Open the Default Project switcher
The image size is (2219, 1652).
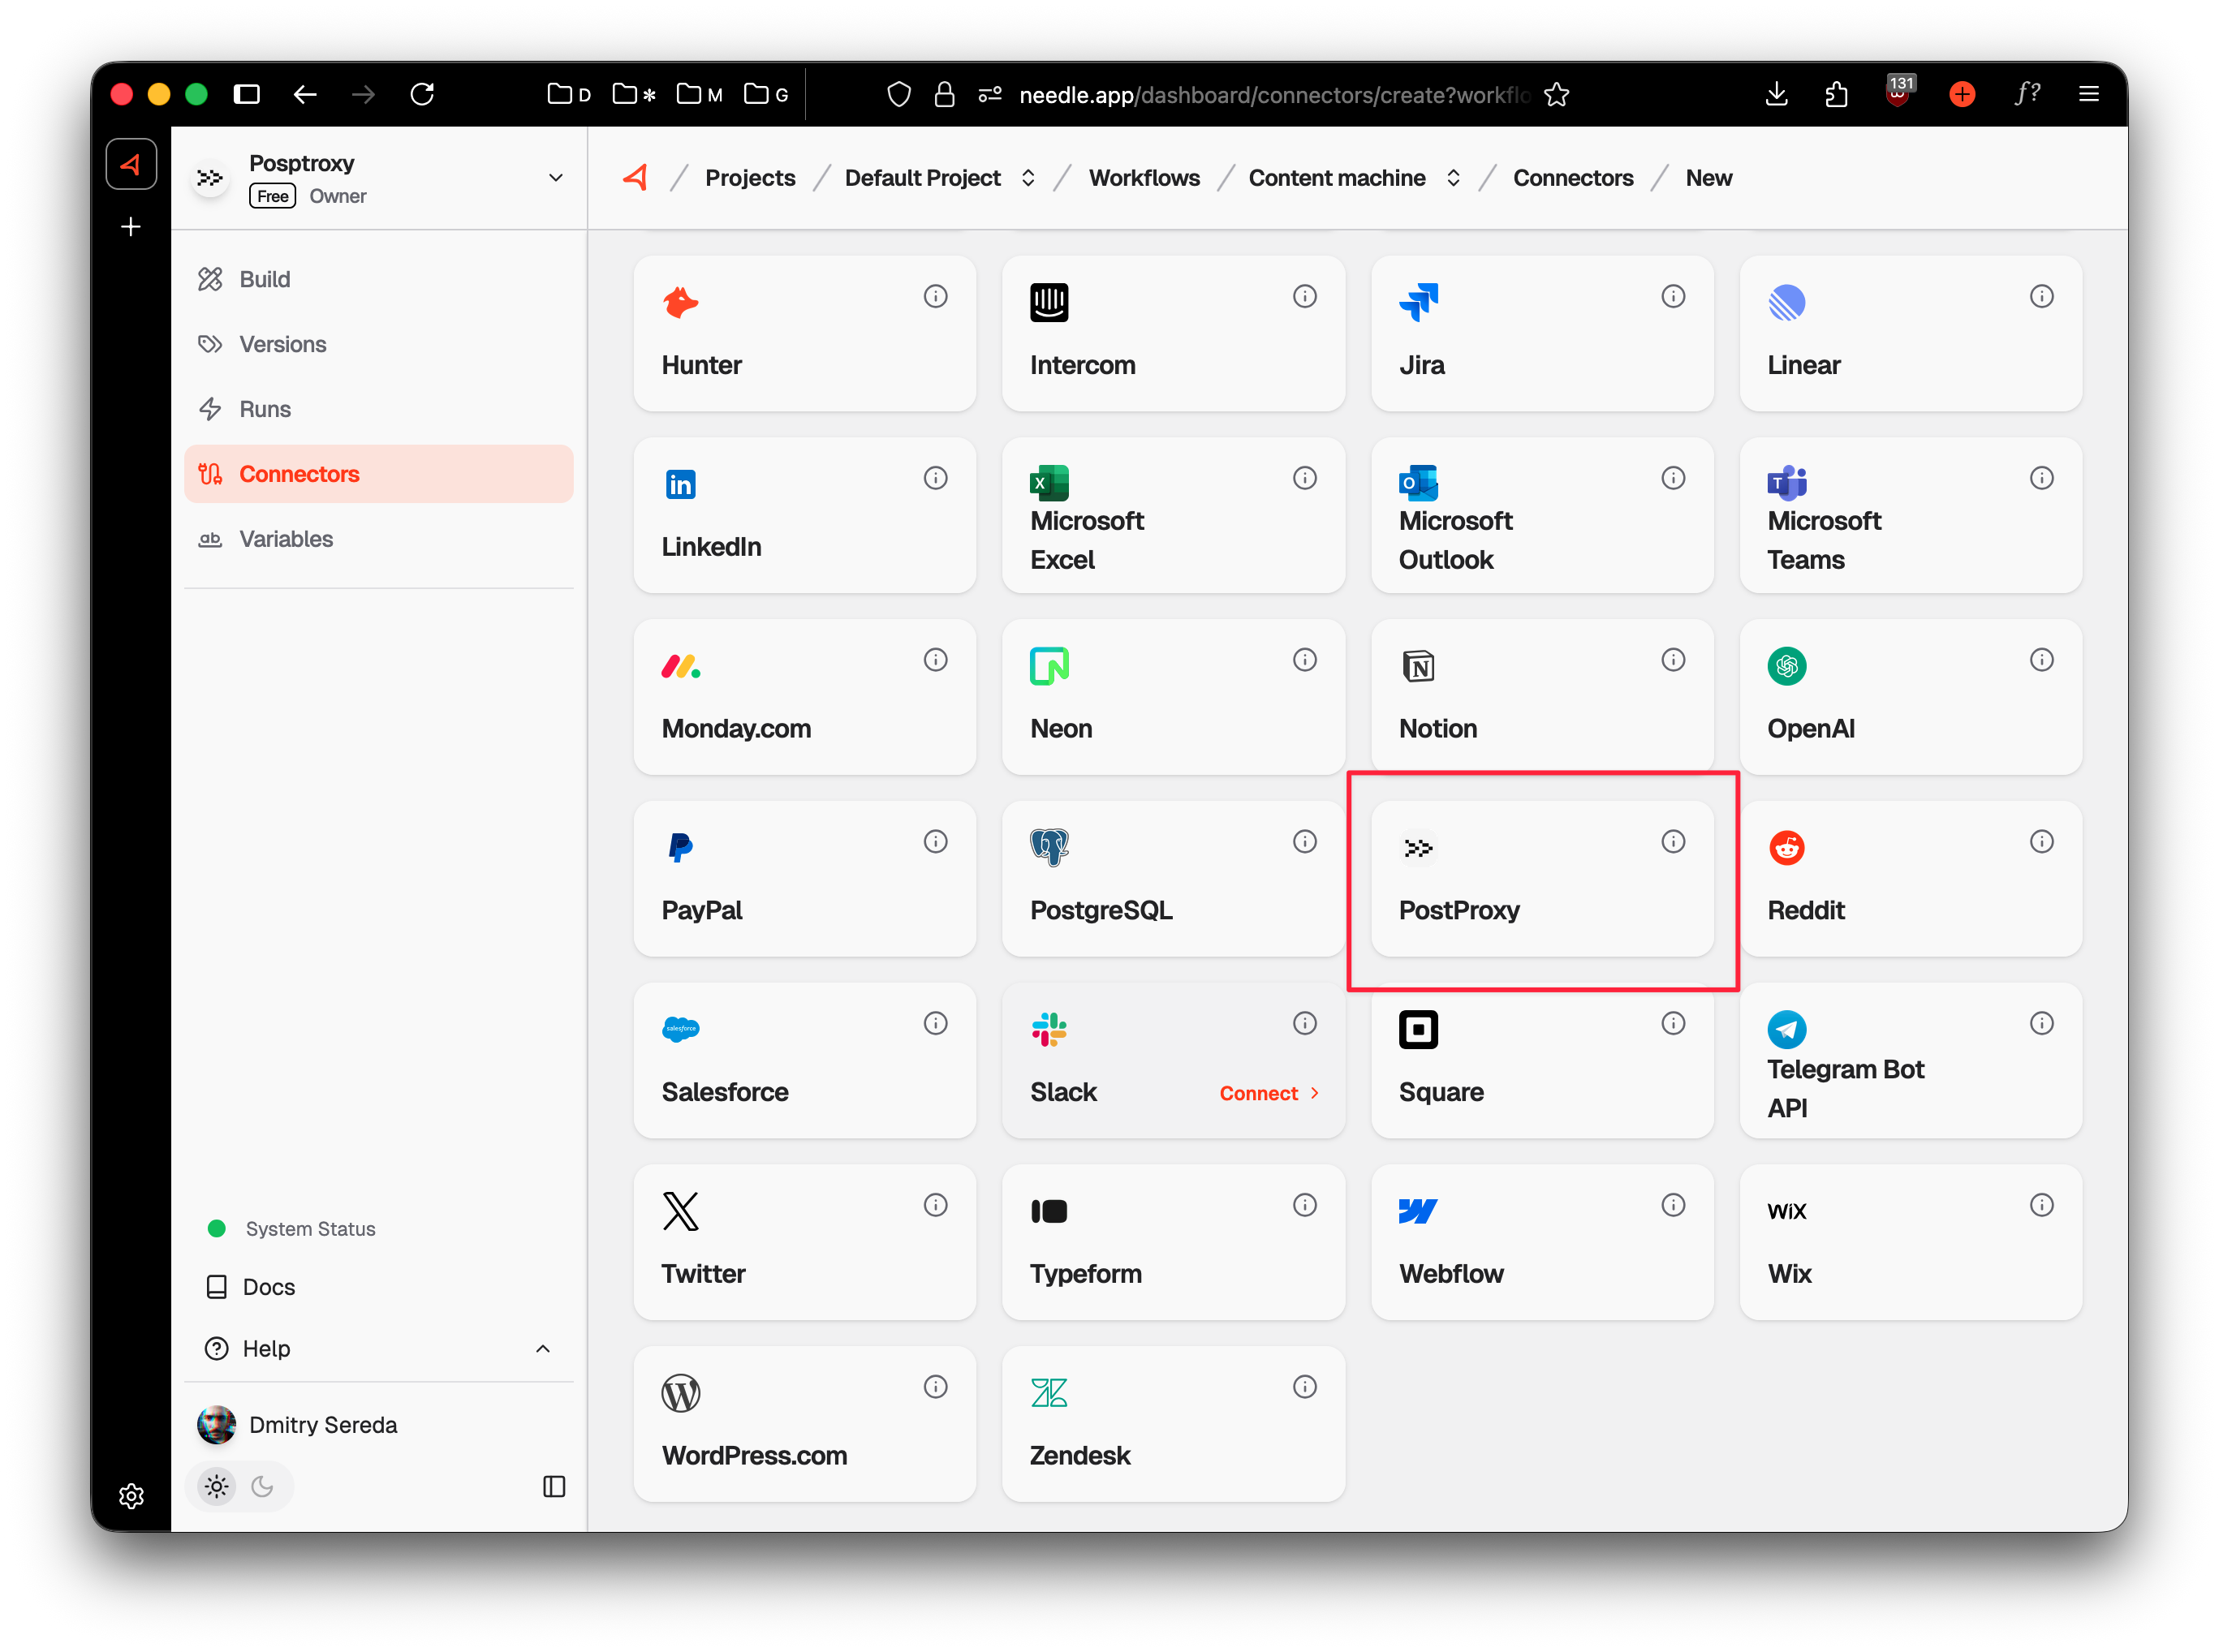point(1028,177)
